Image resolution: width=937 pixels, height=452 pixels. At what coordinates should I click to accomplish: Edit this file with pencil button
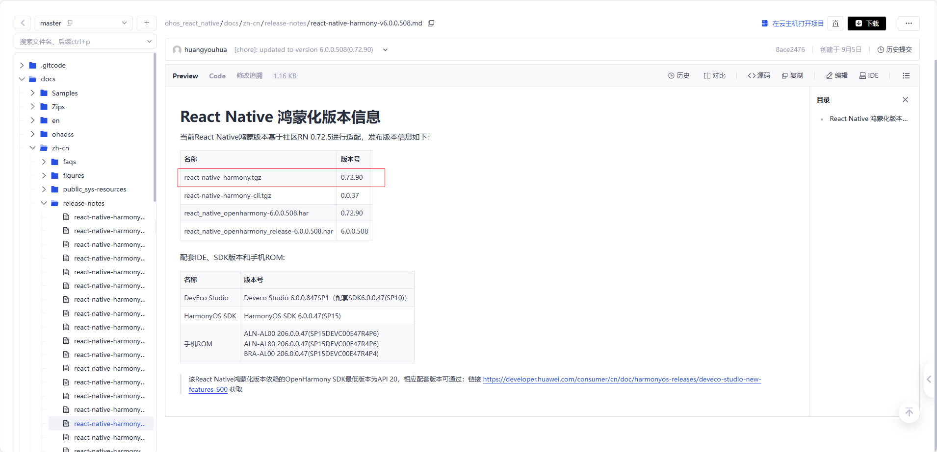tap(837, 75)
